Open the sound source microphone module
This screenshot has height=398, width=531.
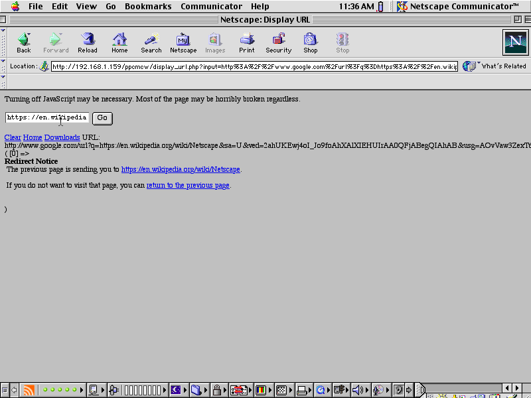coord(381,390)
